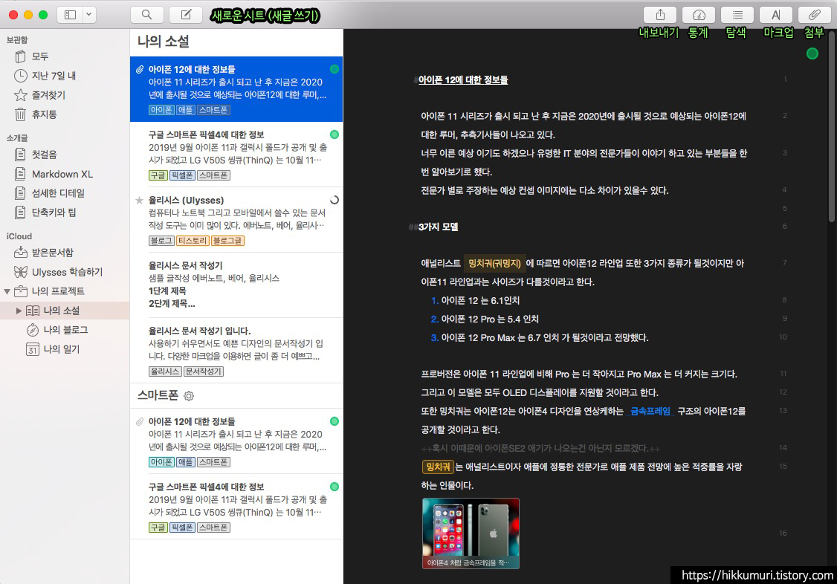
Task: Click the green goal dot of selected 아이폰 12 sheet
Action: click(335, 69)
